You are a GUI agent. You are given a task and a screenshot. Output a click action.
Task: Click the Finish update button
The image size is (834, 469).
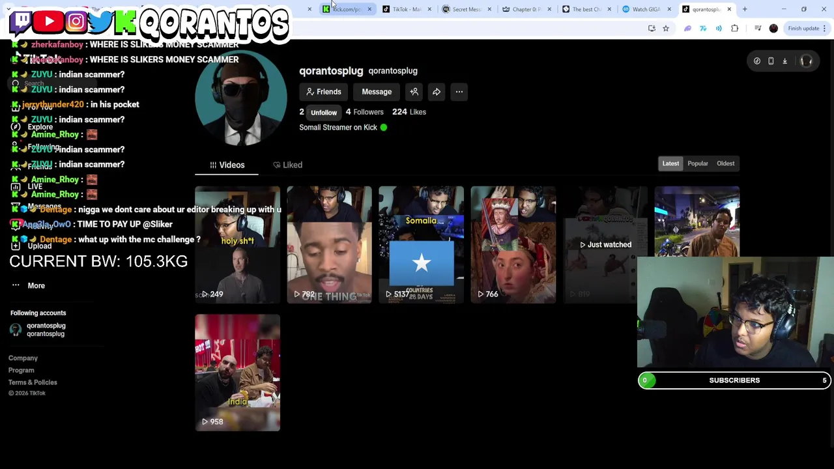[x=807, y=28]
